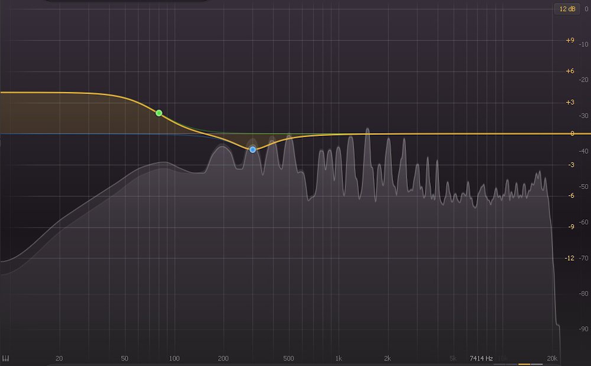This screenshot has width=591, height=366.
Task: Click the 500 frequency scale label
Action: click(288, 358)
